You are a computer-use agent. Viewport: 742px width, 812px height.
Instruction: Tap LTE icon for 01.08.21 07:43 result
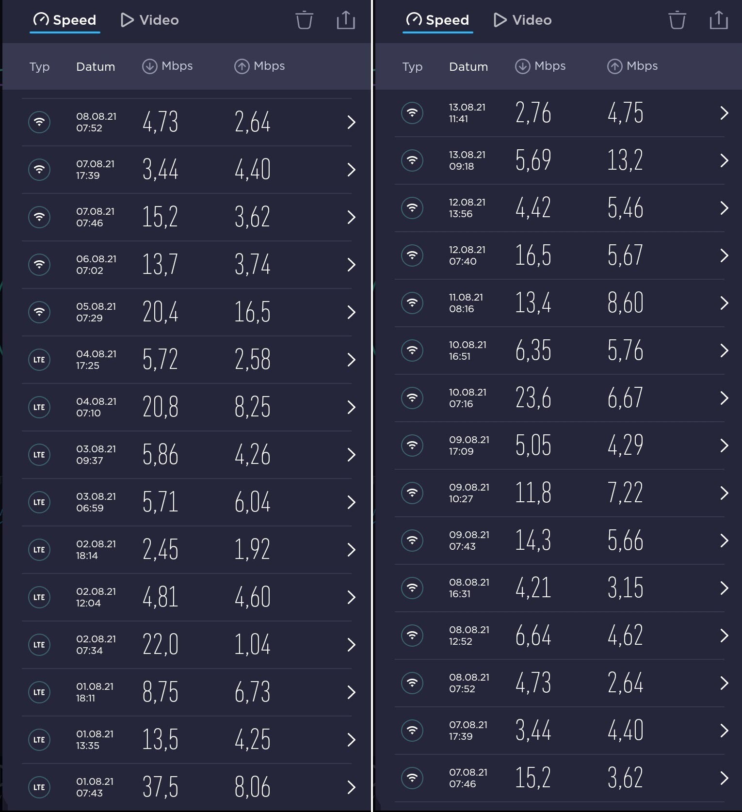[x=39, y=787]
